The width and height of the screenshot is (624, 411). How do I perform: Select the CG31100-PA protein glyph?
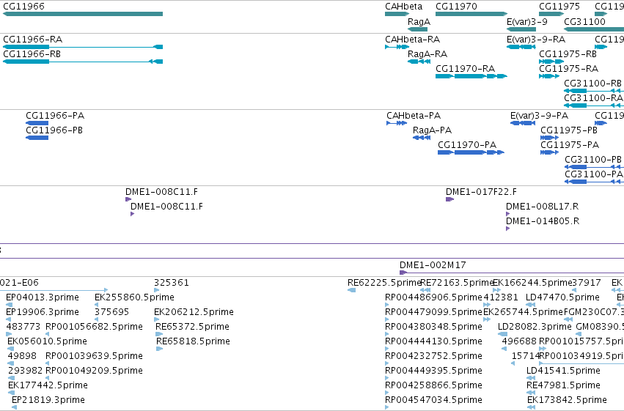tap(594, 182)
